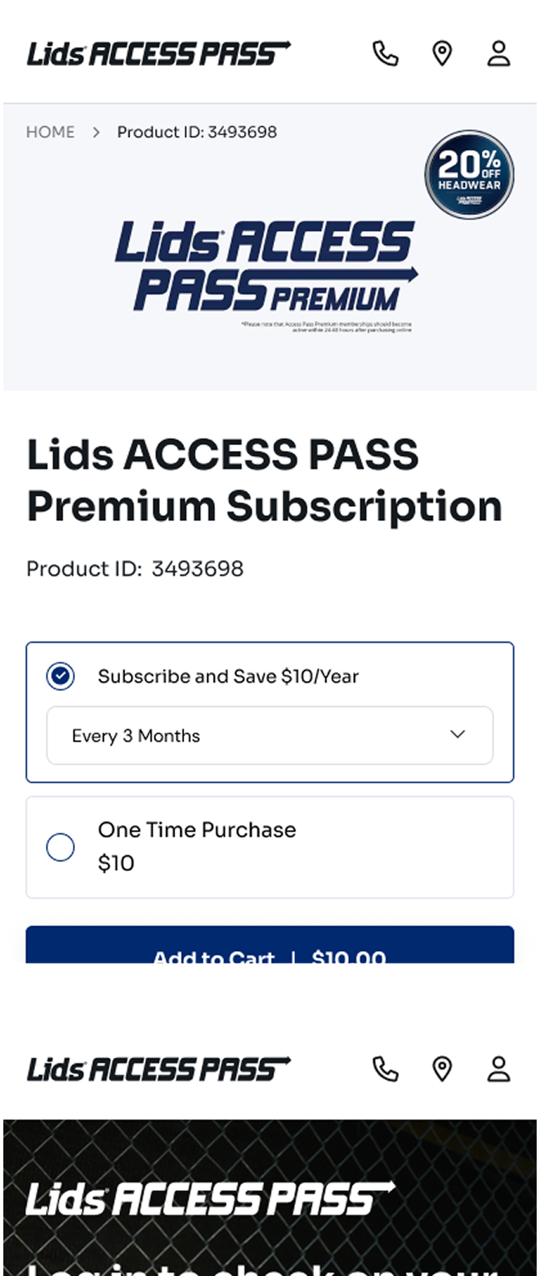Tap account icon in the lower screen header
Image resolution: width=540 pixels, height=1276 pixels.
[498, 1068]
